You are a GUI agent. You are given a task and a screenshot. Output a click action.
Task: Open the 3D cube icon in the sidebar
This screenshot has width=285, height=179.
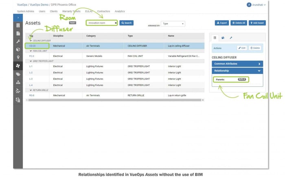pos(18,49)
